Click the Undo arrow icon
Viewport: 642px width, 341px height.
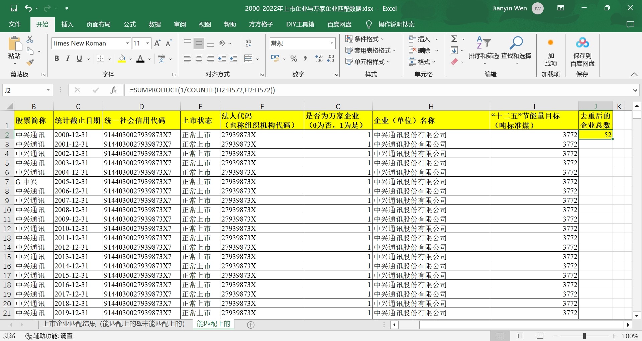point(28,8)
